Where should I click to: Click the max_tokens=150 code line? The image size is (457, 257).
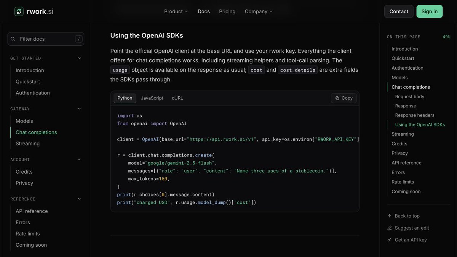pos(149,179)
